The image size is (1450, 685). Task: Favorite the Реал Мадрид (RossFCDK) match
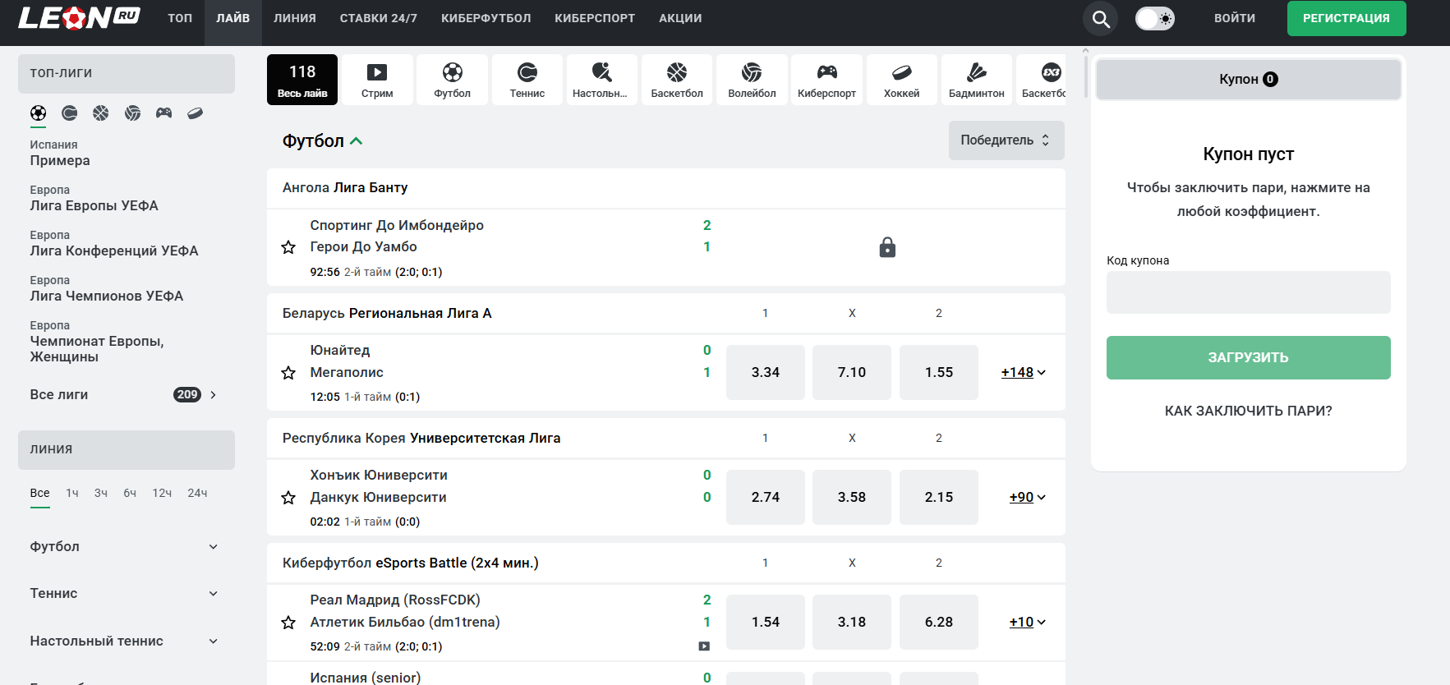pyautogui.click(x=288, y=623)
